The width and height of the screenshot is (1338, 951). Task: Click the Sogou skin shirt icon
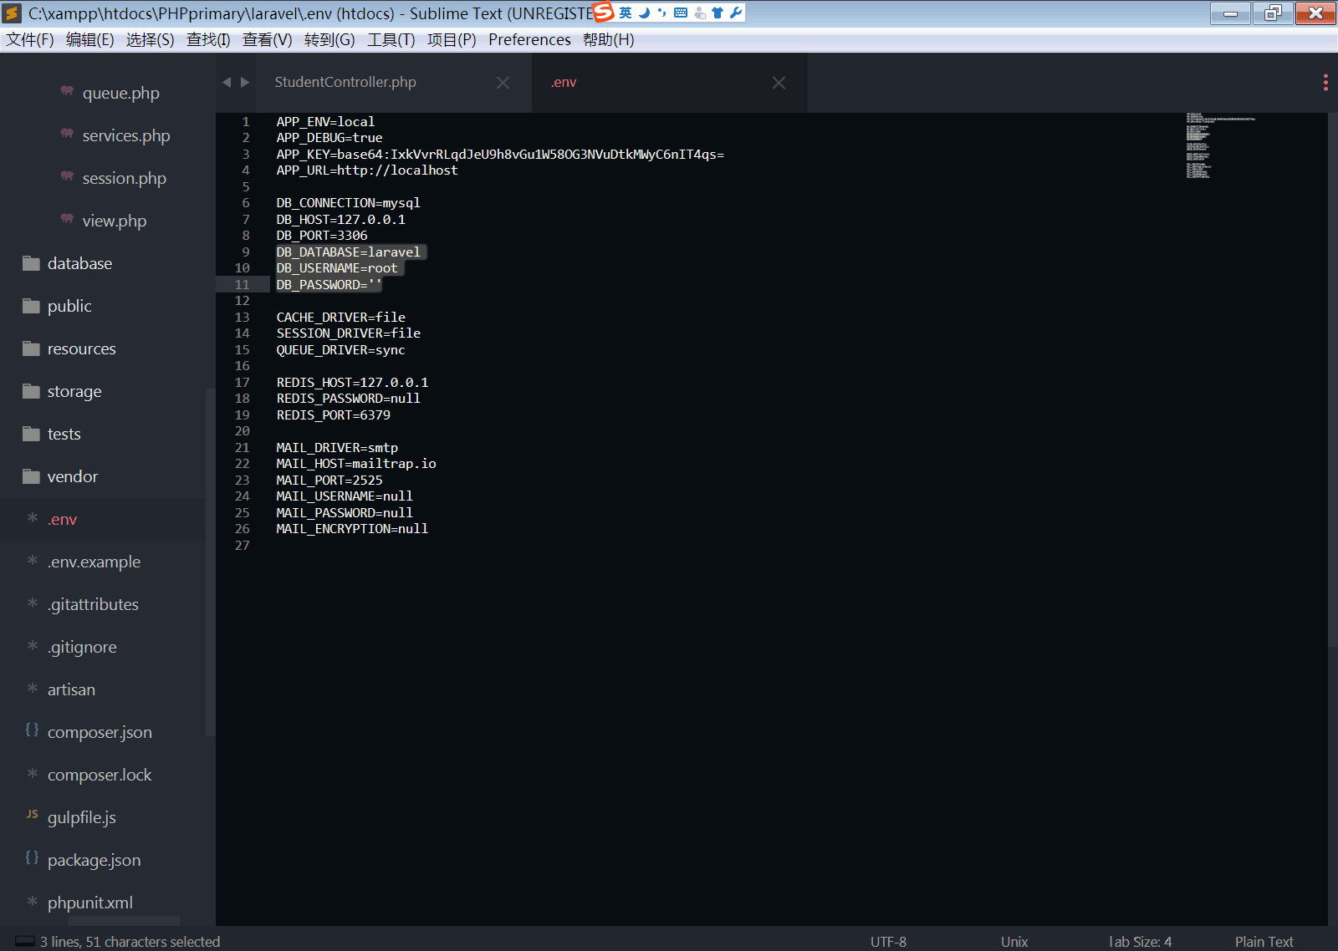[x=718, y=13]
